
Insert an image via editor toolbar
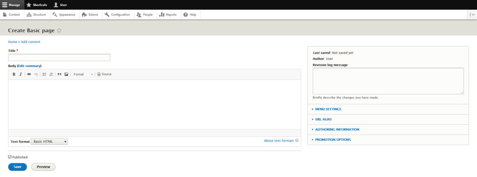[66, 74]
